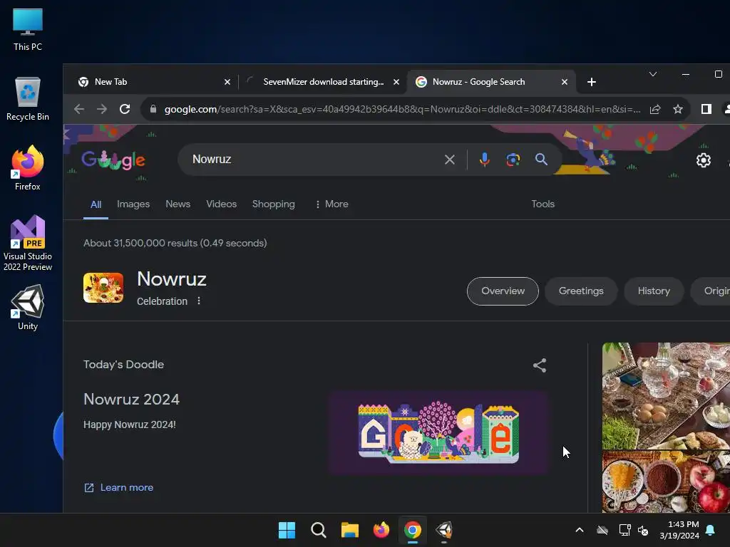
Task: Start voice search with microphone
Action: [484, 160]
